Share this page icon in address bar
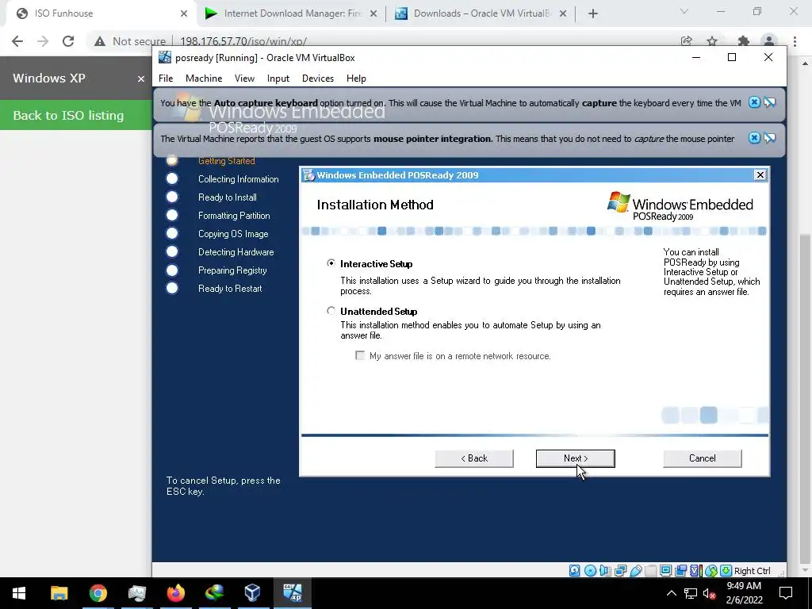The height and width of the screenshot is (609, 812). pyautogui.click(x=687, y=41)
